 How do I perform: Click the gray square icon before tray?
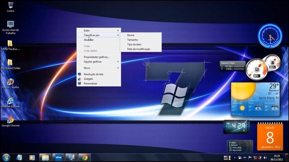coord(226,157)
